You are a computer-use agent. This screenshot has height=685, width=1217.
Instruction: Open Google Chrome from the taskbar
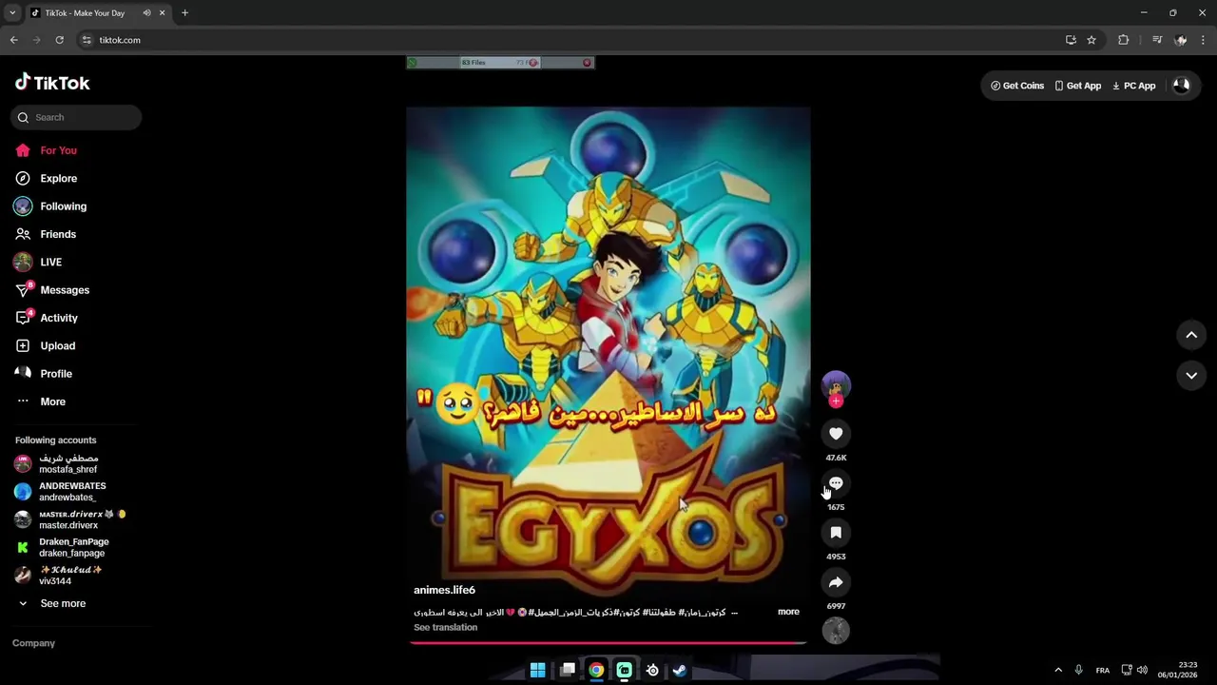click(x=596, y=670)
